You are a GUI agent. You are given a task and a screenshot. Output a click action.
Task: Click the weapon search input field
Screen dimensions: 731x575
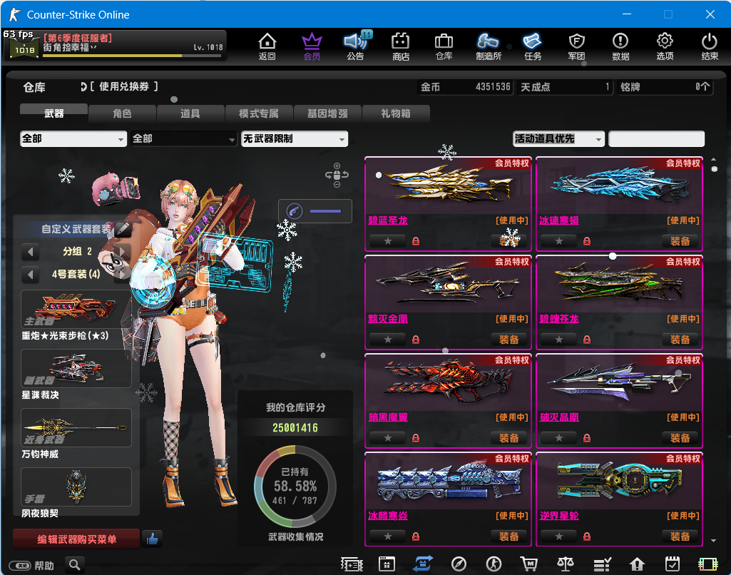(656, 139)
